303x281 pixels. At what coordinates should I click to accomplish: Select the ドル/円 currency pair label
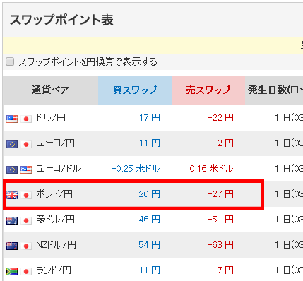click(x=51, y=118)
